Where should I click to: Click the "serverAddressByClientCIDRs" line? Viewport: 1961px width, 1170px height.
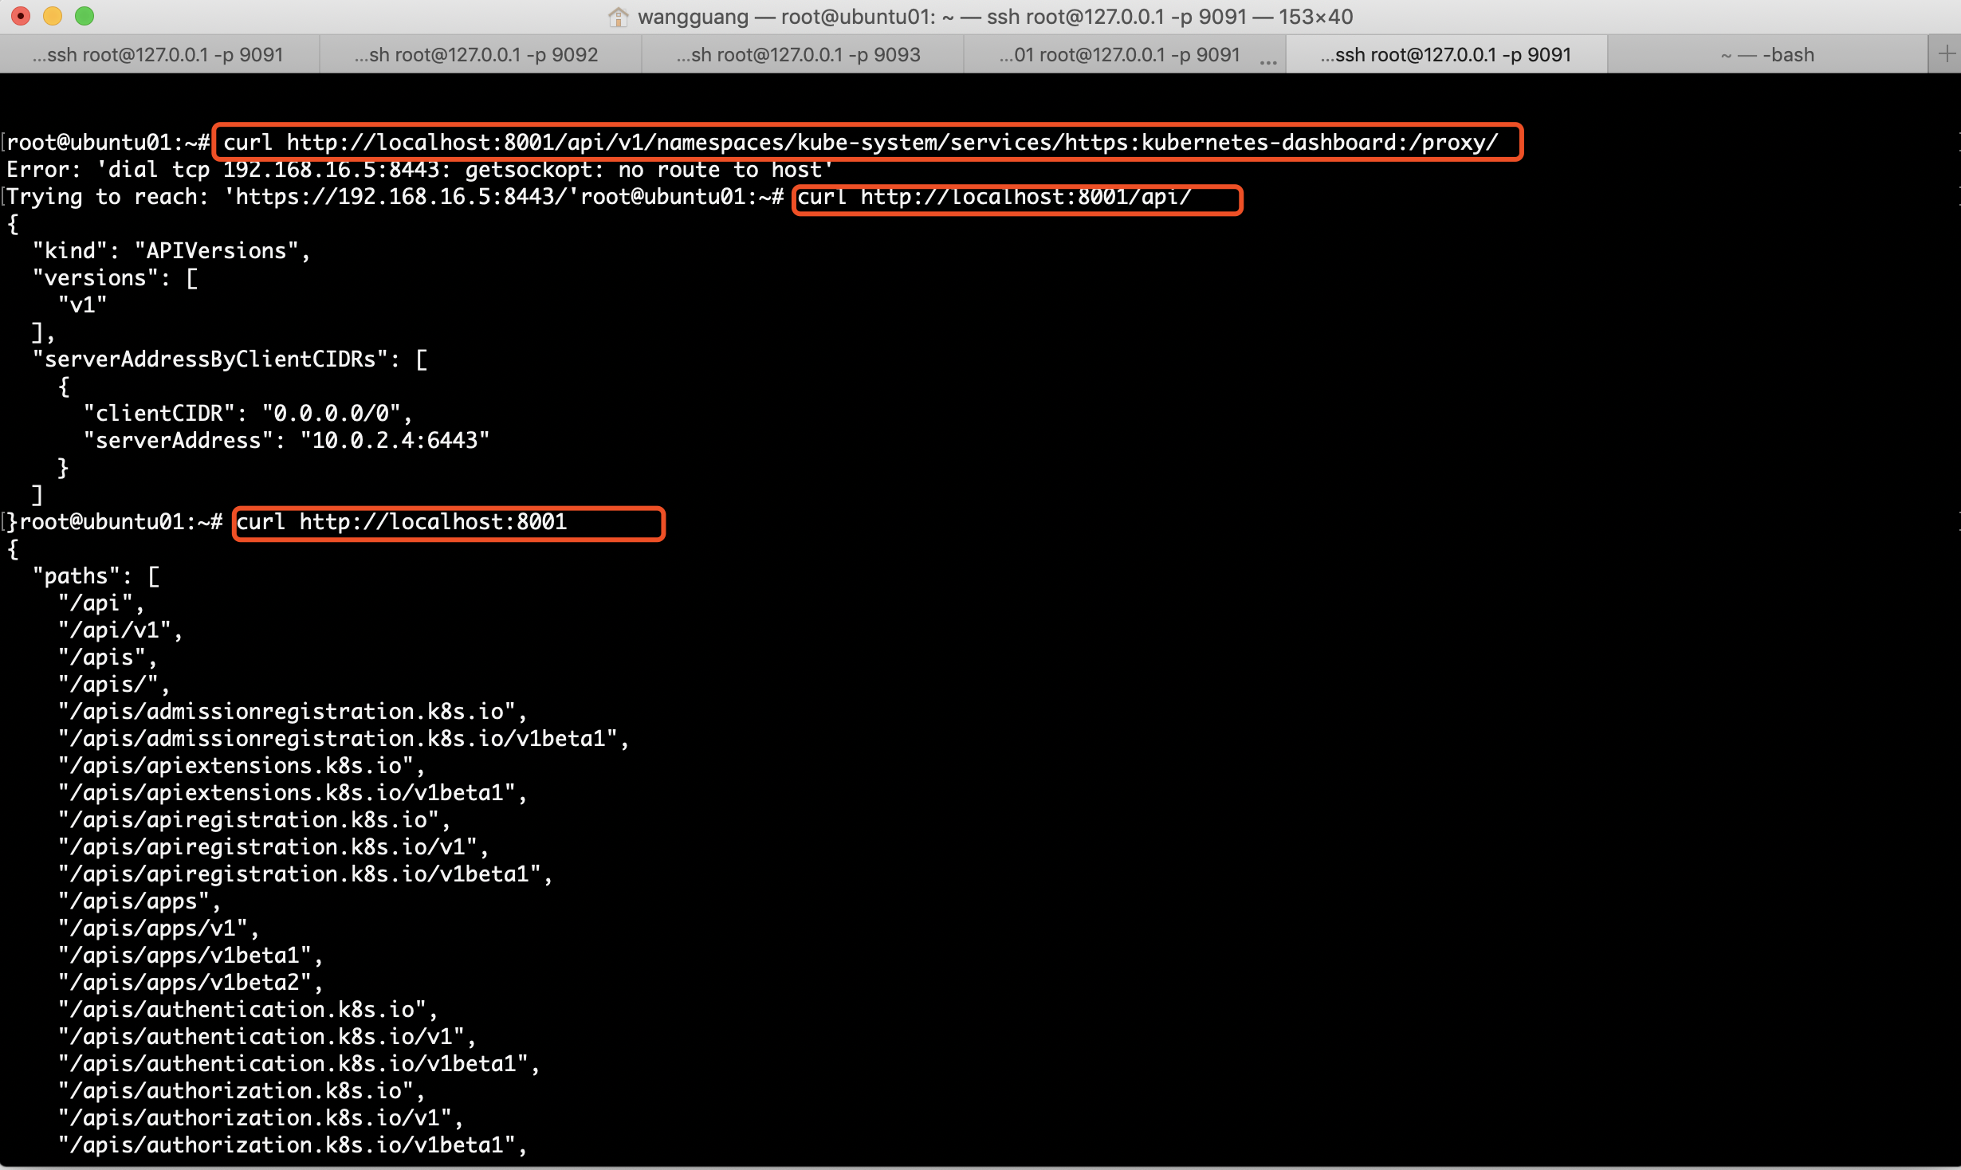pyautogui.click(x=230, y=359)
